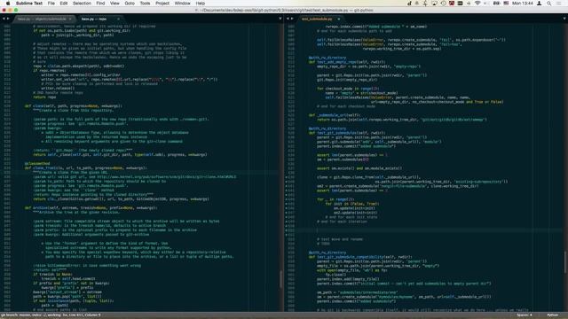Open the Apple menu
568x319 pixels.
click(x=8, y=4)
